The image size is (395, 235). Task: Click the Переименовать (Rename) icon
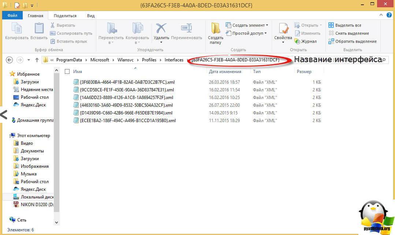(x=186, y=30)
